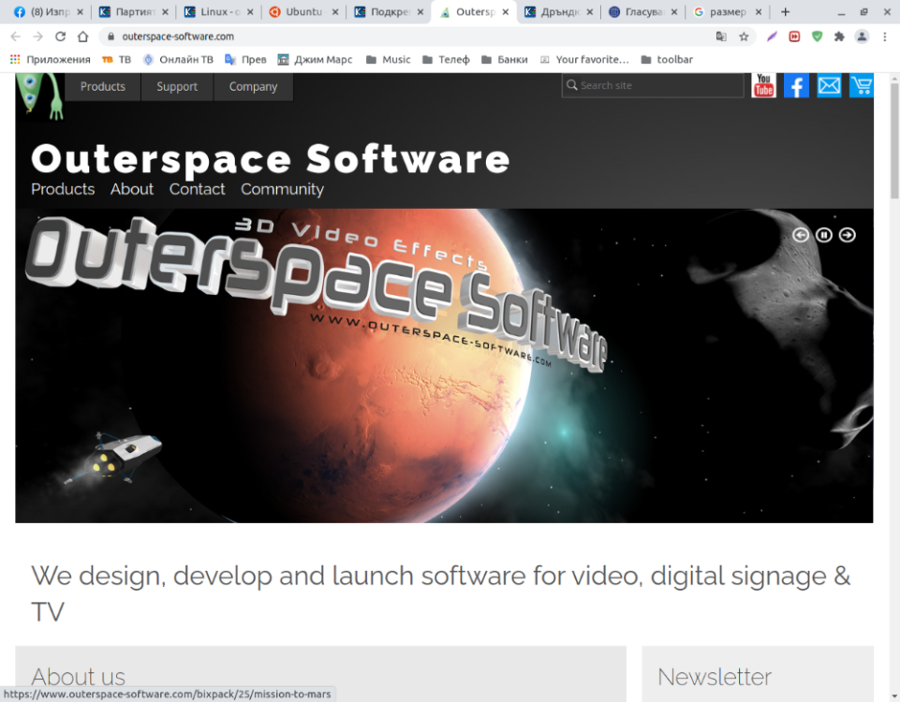Click the Community link
Image resolution: width=900 pixels, height=702 pixels.
pyautogui.click(x=282, y=189)
